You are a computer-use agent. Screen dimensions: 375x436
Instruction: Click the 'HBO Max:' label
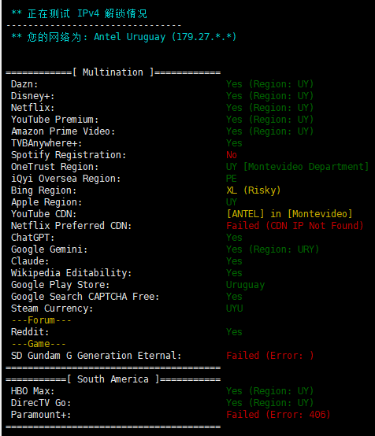[33, 391]
